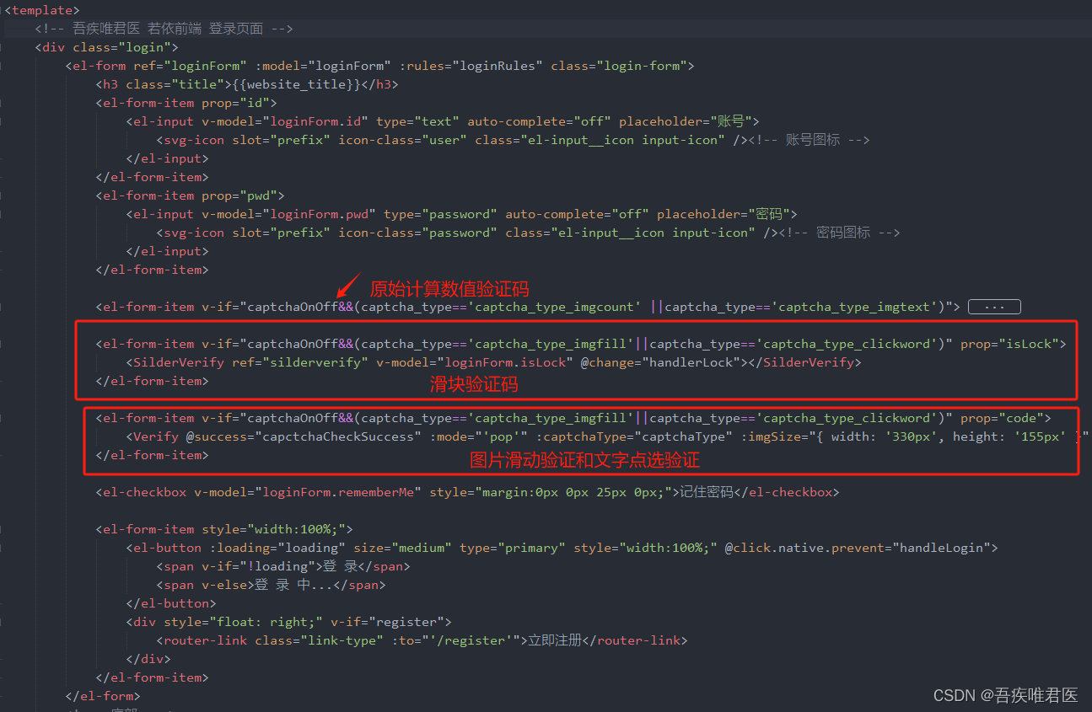The width and height of the screenshot is (1092, 712).
Task: Click the opening <SilderVerify tag name
Action: point(175,362)
